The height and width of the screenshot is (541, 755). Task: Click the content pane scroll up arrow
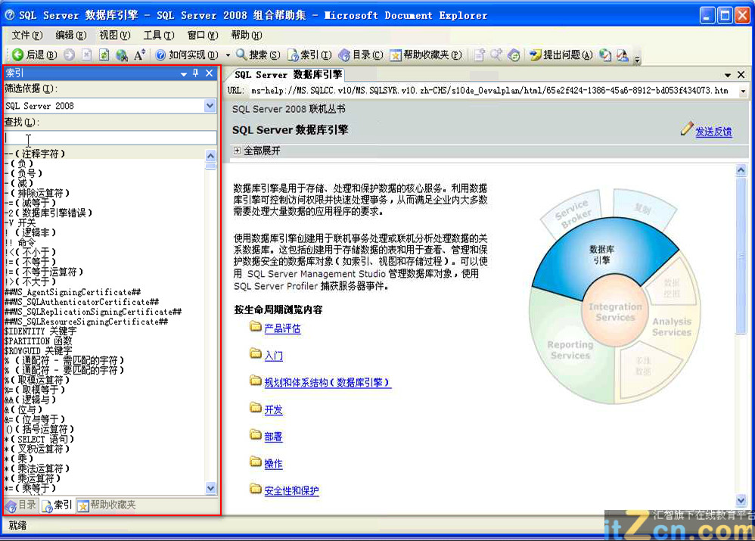tap(741, 170)
